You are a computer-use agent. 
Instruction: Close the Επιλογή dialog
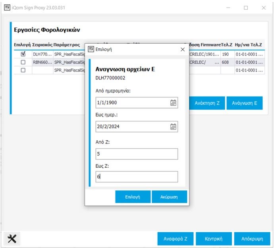pos(183,50)
